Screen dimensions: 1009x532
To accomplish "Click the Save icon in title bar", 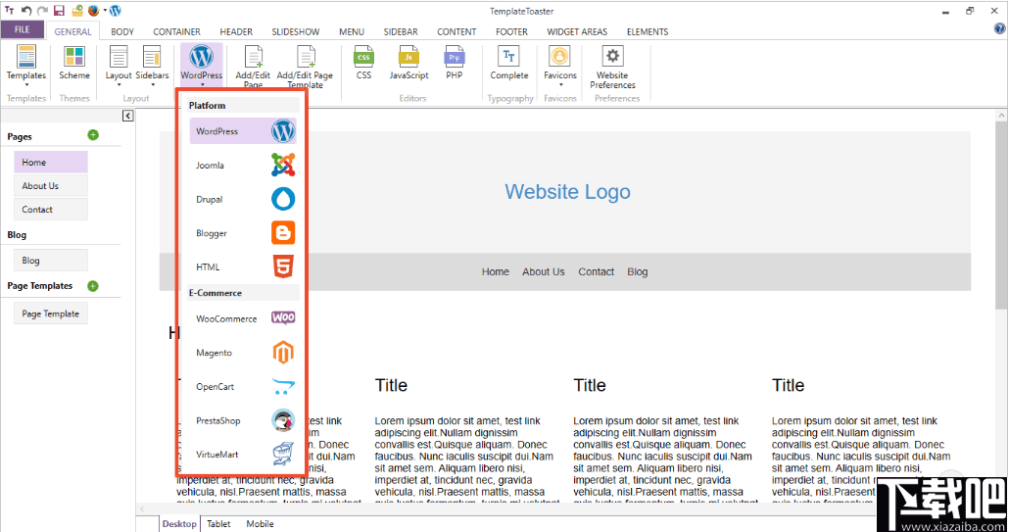I will [x=59, y=11].
